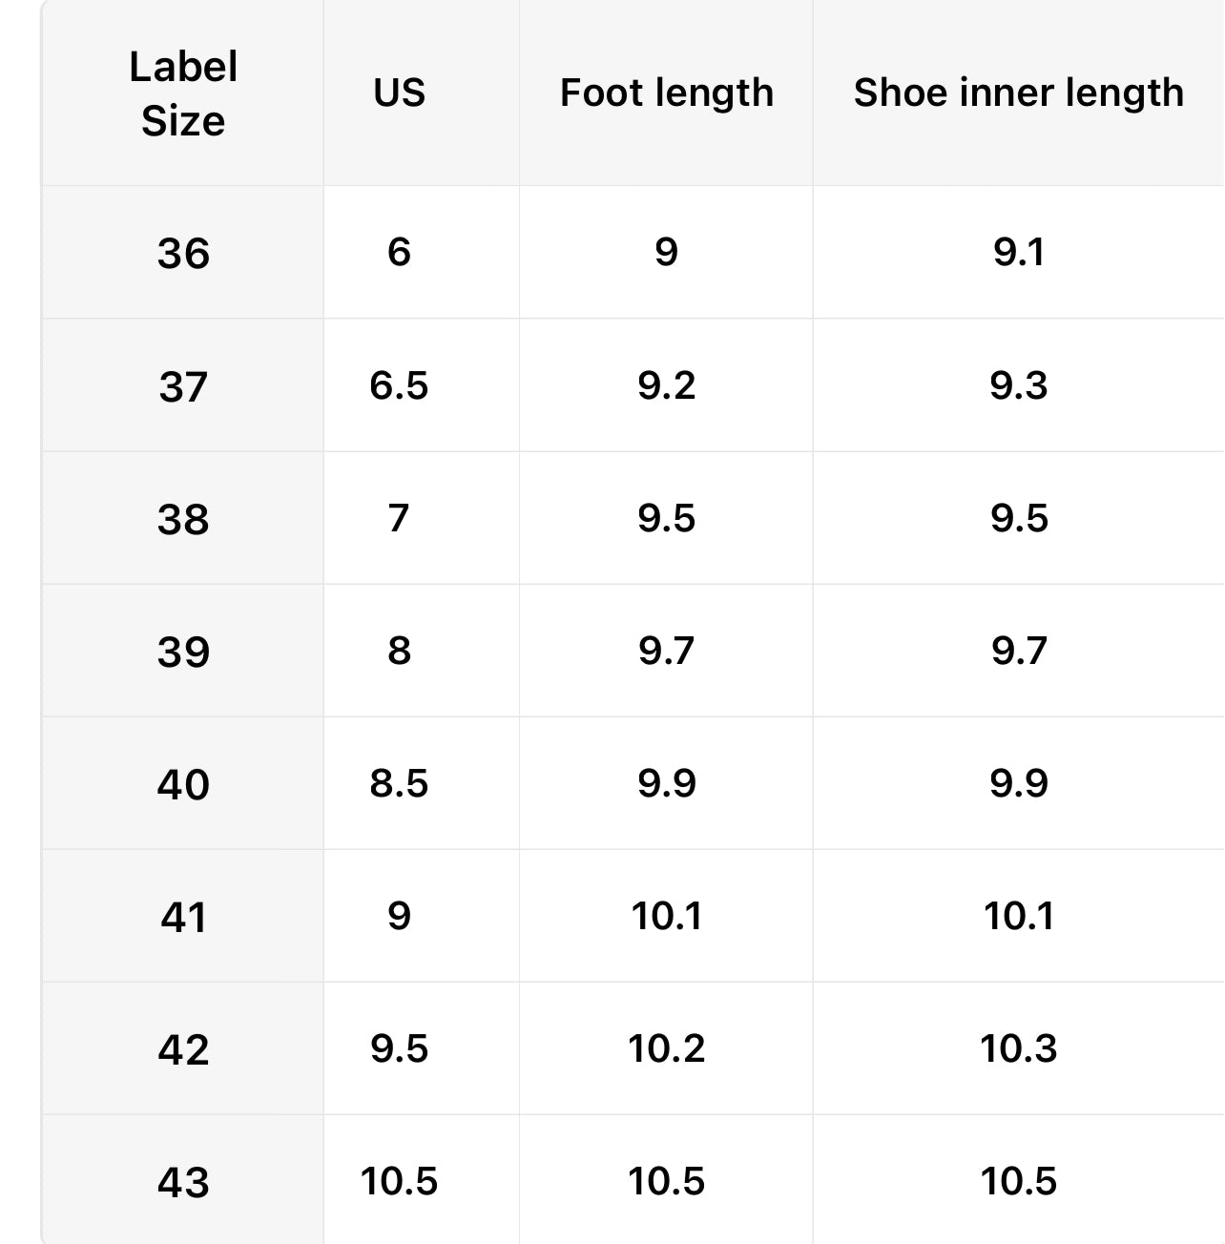Select shoe inner length 10.3 value
Viewport: 1225px width, 1244px height.
(x=1019, y=1048)
